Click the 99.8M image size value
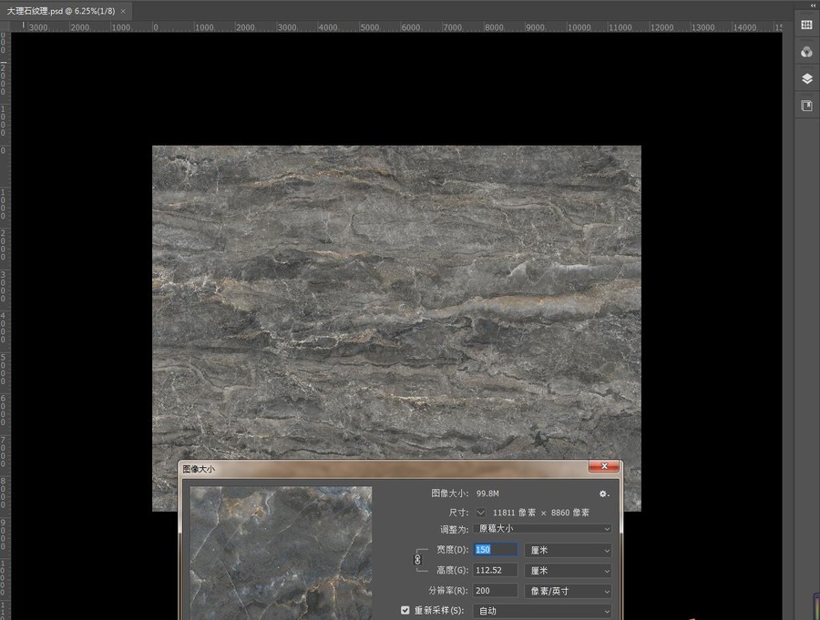This screenshot has width=820, height=620. [487, 493]
